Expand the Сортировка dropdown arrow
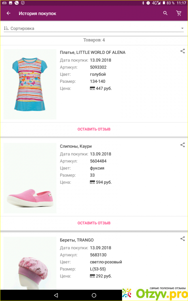The width and height of the screenshot is (188, 301). tap(182, 28)
